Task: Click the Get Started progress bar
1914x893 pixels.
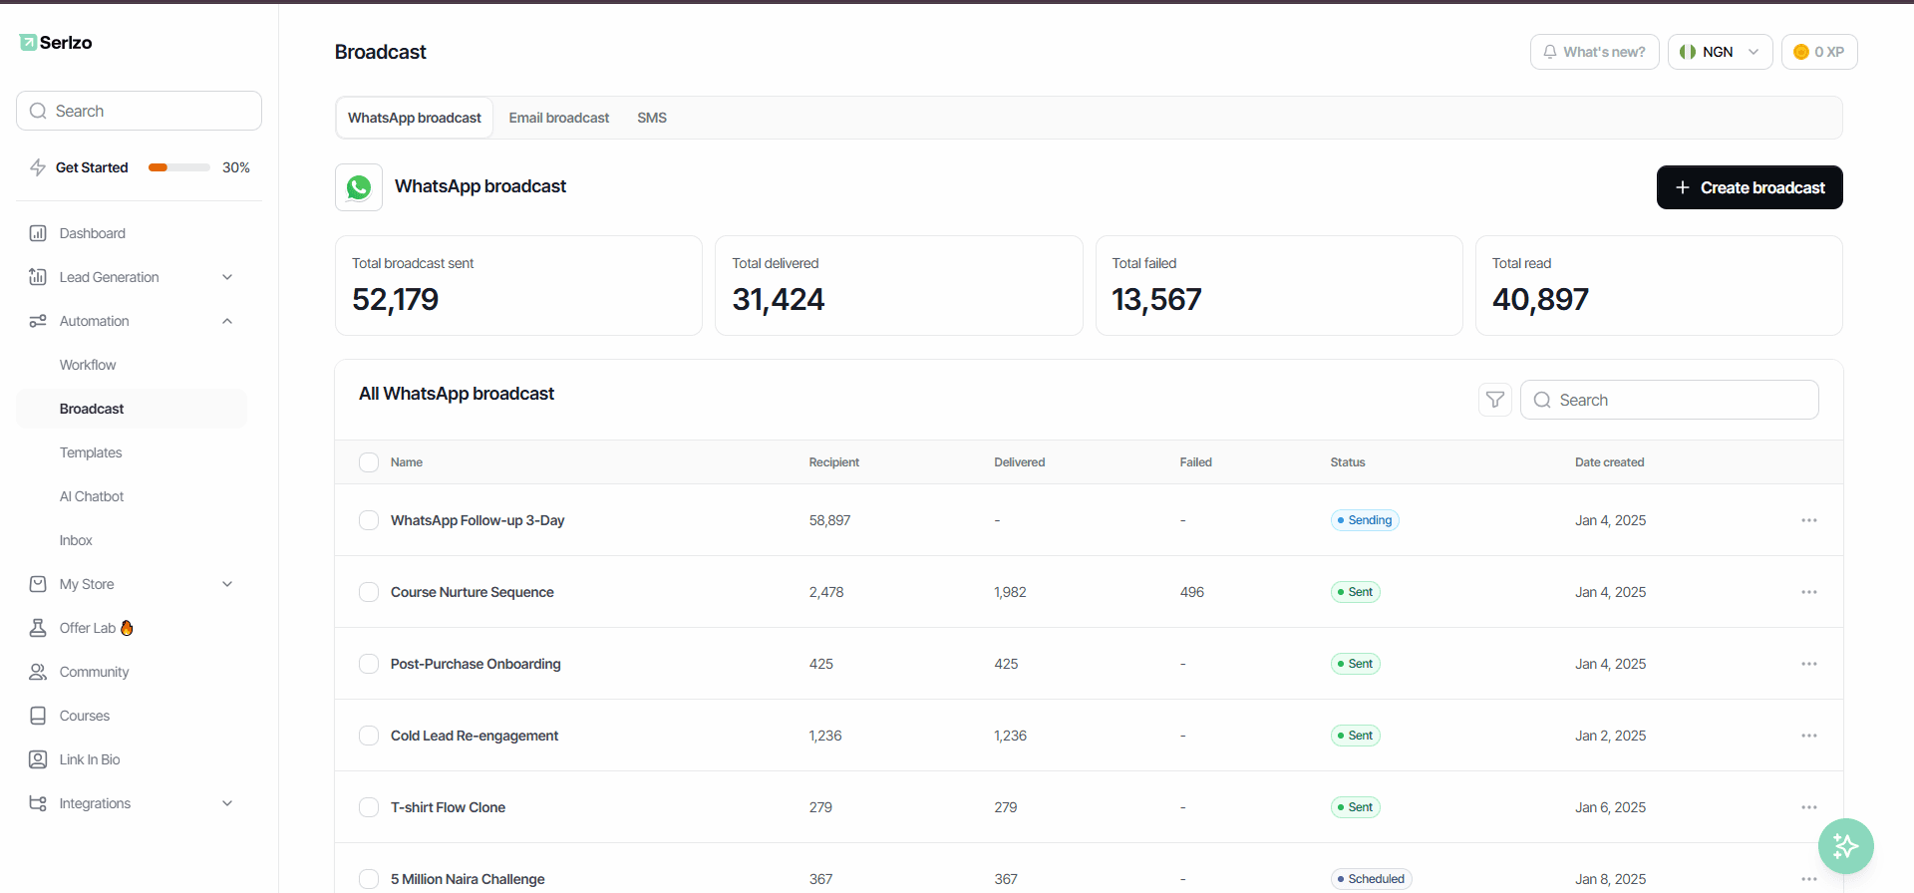Action: [179, 167]
